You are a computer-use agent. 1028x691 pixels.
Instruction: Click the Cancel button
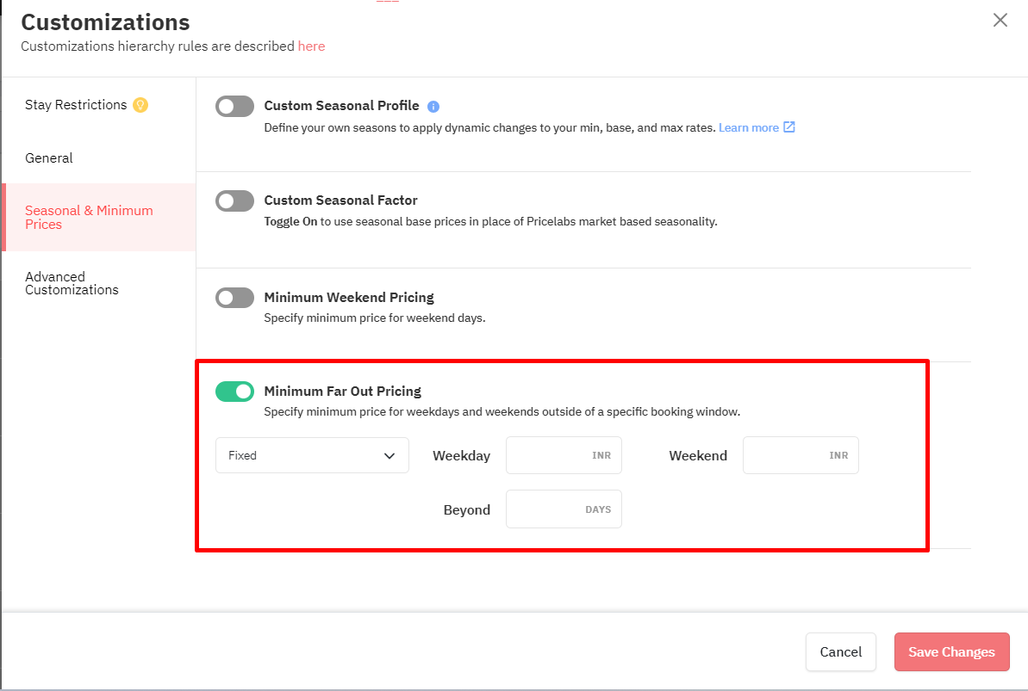click(841, 651)
